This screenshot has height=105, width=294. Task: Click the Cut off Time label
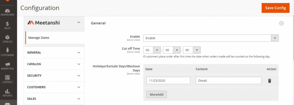[131, 49]
